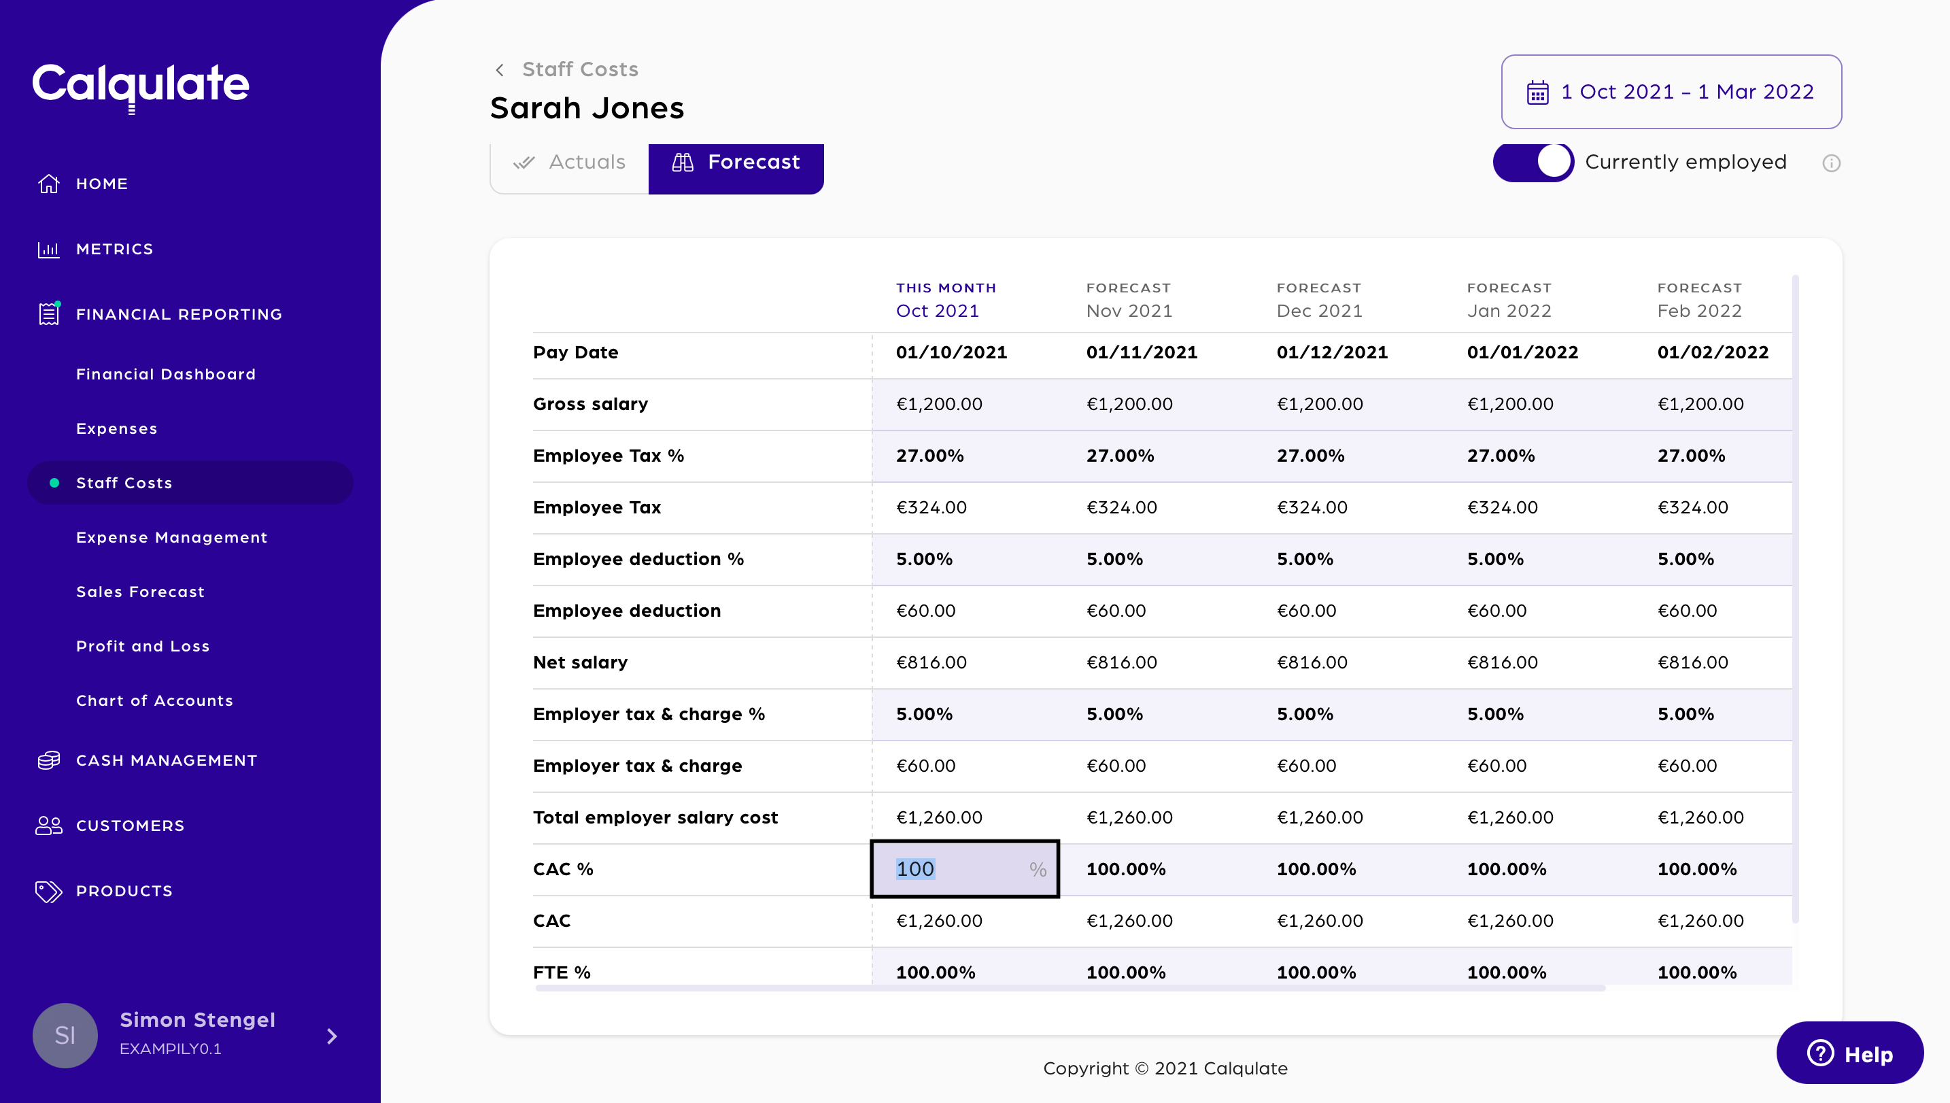Viewport: 1950px width, 1103px height.
Task: Click the SI user avatar
Action: coord(65,1036)
